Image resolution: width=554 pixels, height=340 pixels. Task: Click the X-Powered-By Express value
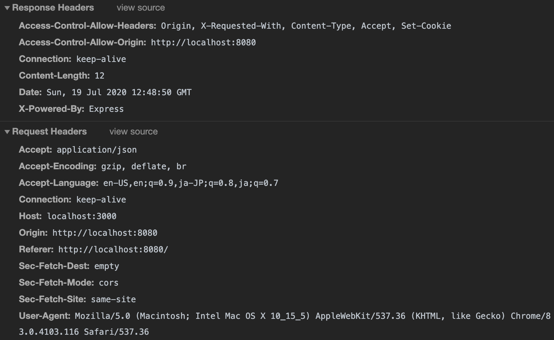tap(106, 109)
